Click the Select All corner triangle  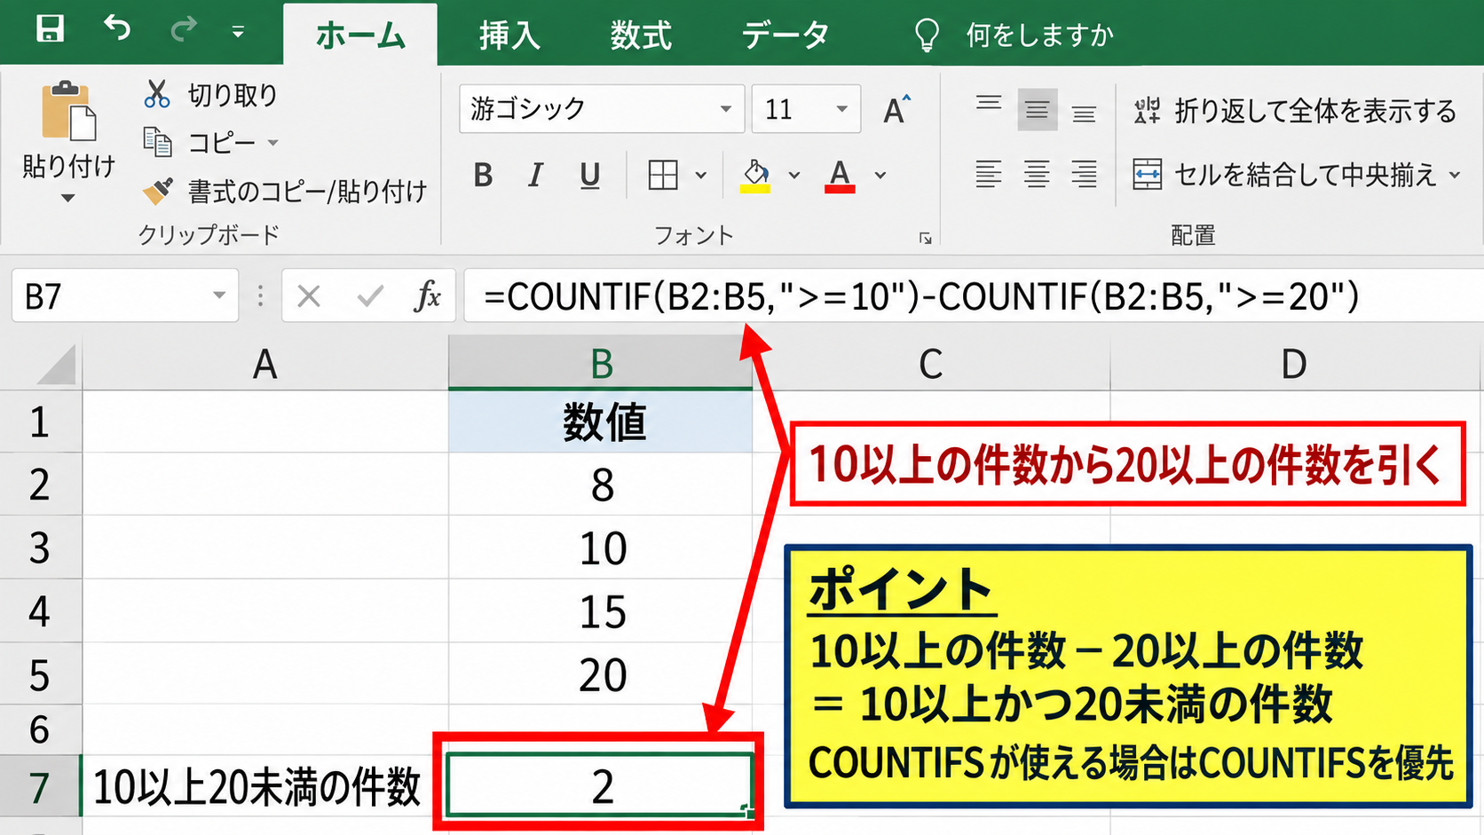pyautogui.click(x=57, y=364)
